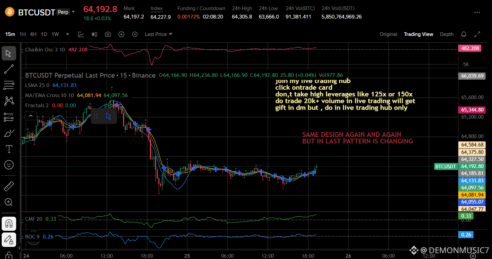
Task: Collapse the indicator legend with chevron
Action: pyautogui.click(x=31, y=116)
